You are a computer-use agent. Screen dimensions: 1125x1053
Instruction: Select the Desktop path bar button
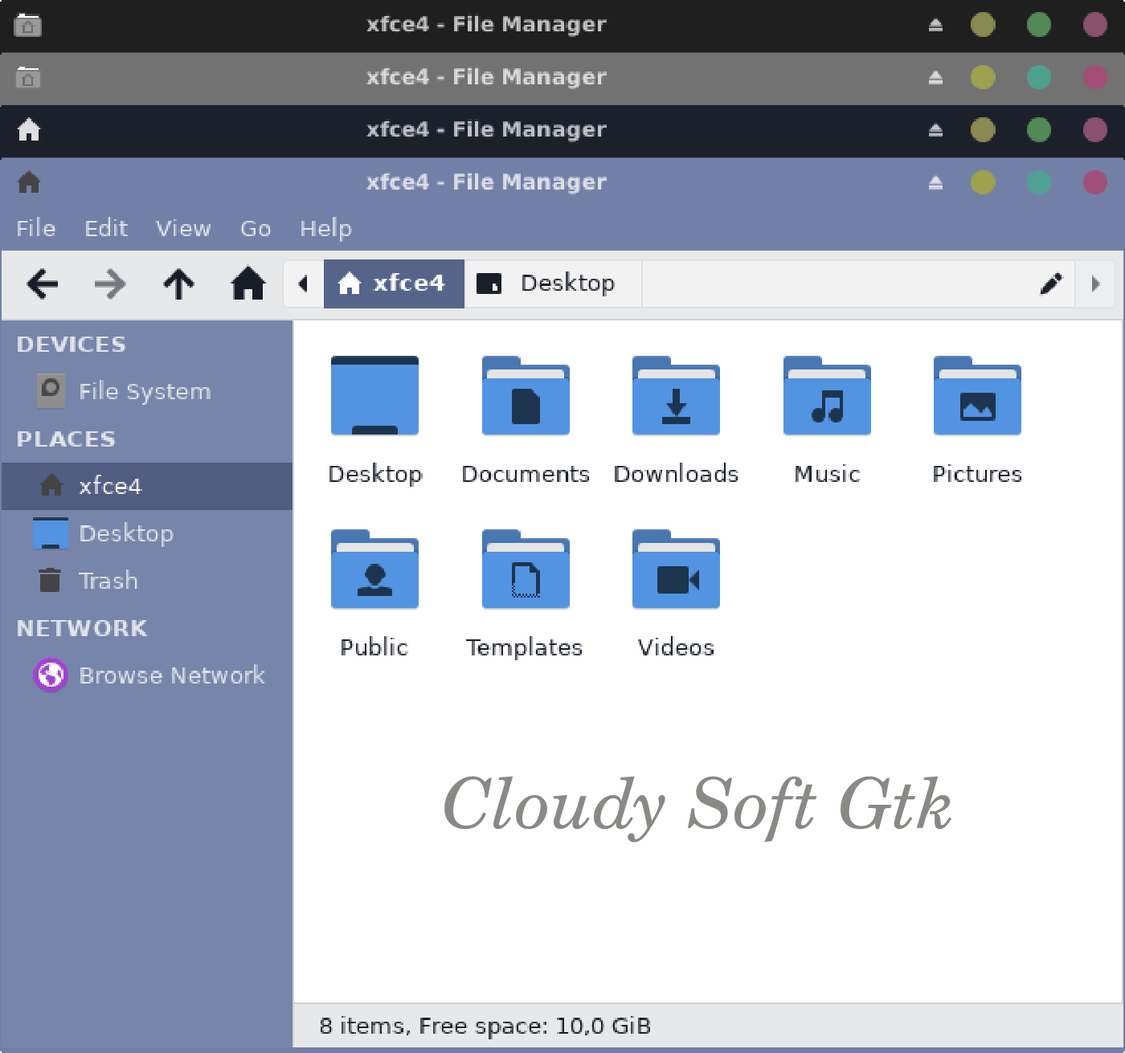point(553,284)
